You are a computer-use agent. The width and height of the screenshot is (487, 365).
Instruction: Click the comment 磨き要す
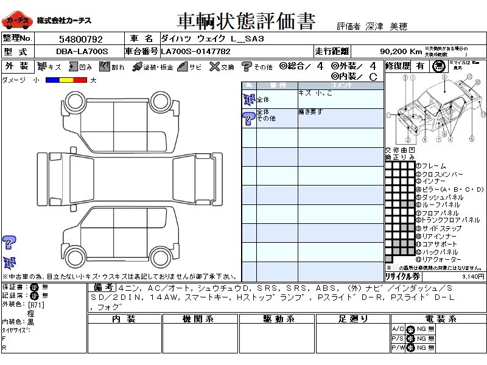pos(310,112)
